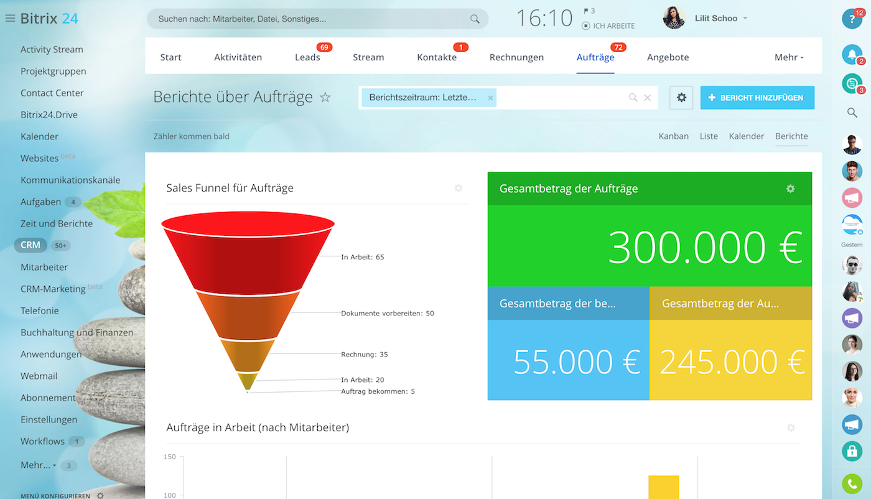Viewport: 871px width, 499px height.
Task: Expand Mehr... in left sidebar menu
Action: pyautogui.click(x=39, y=465)
